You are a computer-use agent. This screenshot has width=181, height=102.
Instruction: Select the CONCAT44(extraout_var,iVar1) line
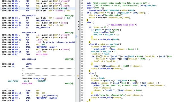tap(110, 18)
